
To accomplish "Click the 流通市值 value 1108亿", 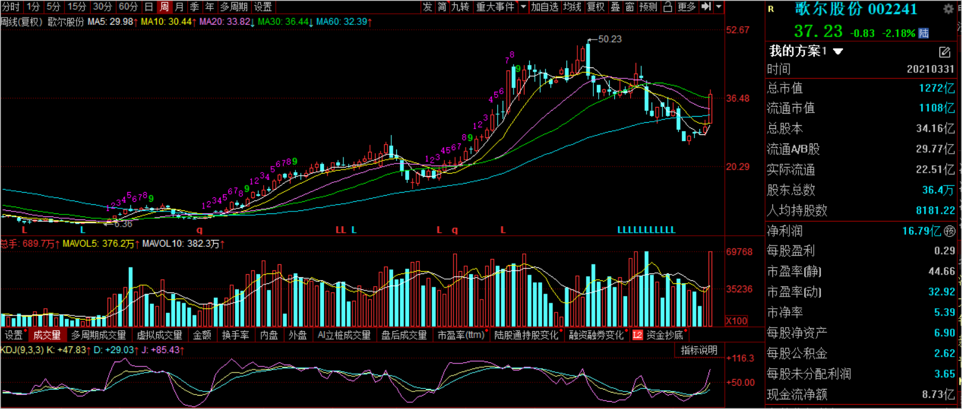I will pos(936,108).
